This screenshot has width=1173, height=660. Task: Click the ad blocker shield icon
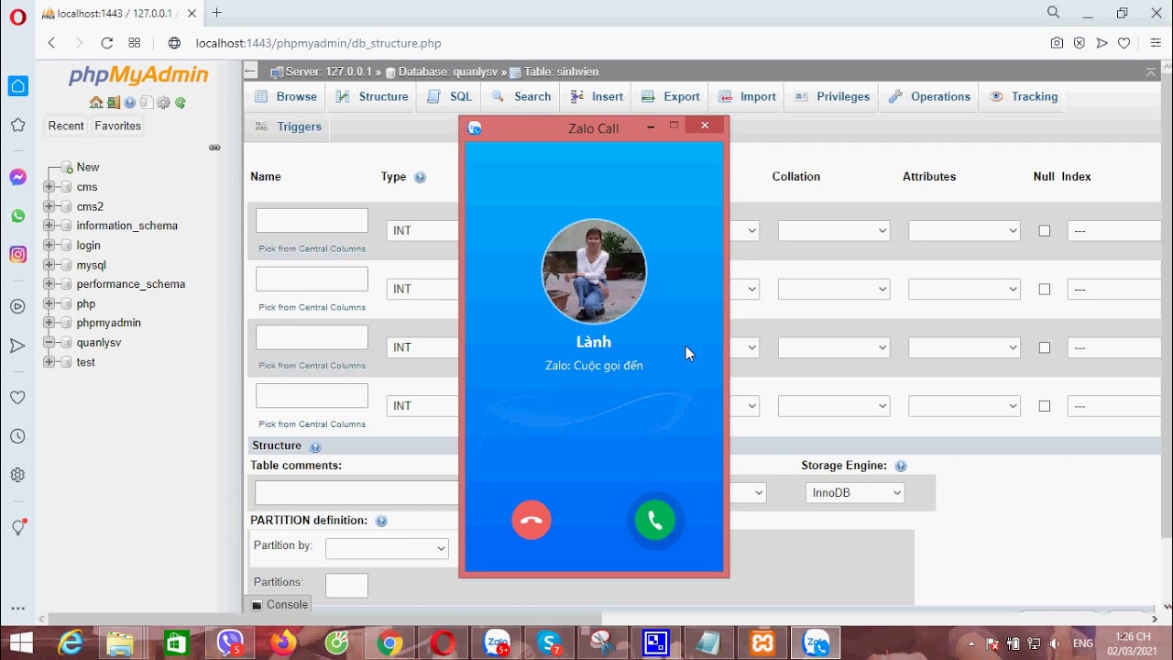click(x=1080, y=43)
